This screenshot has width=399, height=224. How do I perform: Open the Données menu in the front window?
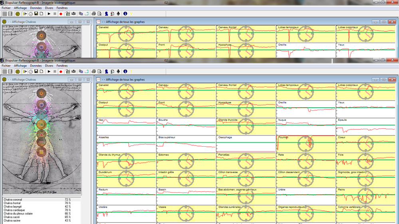[36, 66]
